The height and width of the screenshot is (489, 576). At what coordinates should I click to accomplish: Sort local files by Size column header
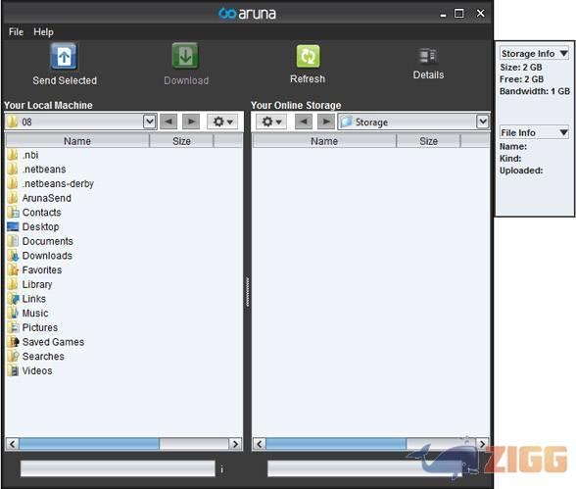(x=181, y=141)
